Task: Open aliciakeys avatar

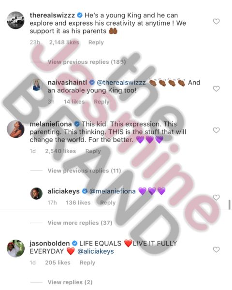Action: click(36, 193)
